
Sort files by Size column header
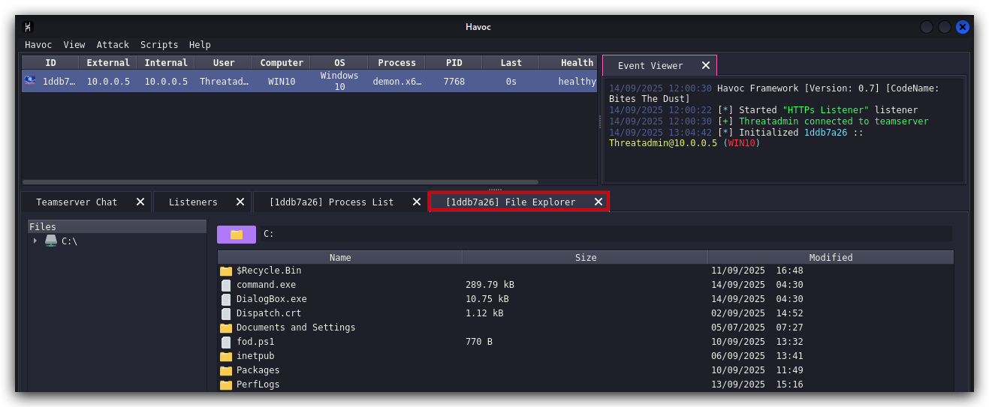pyautogui.click(x=586, y=257)
